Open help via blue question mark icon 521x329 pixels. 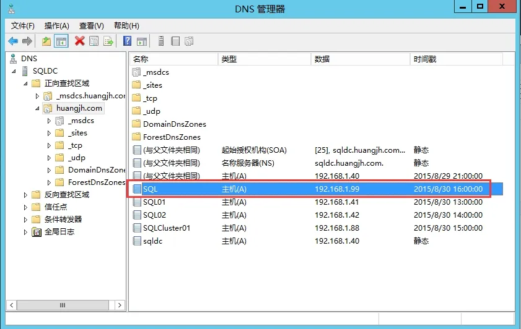(127, 41)
